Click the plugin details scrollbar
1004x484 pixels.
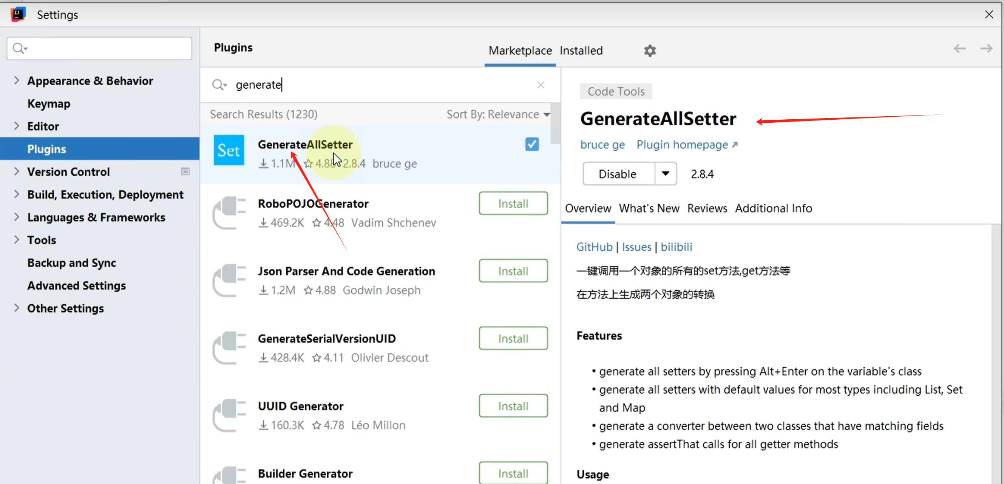click(x=996, y=354)
